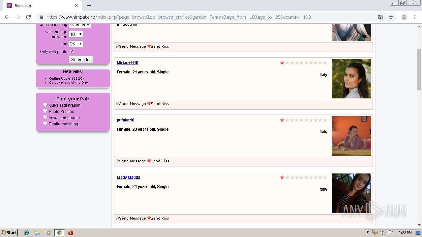Screen dimensions: 422x237
Task: Reload the current page
Action: [28, 17]
